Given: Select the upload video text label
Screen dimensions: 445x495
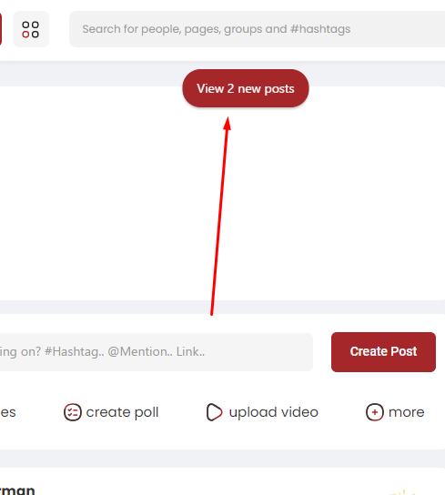Looking at the screenshot, I should (274, 412).
